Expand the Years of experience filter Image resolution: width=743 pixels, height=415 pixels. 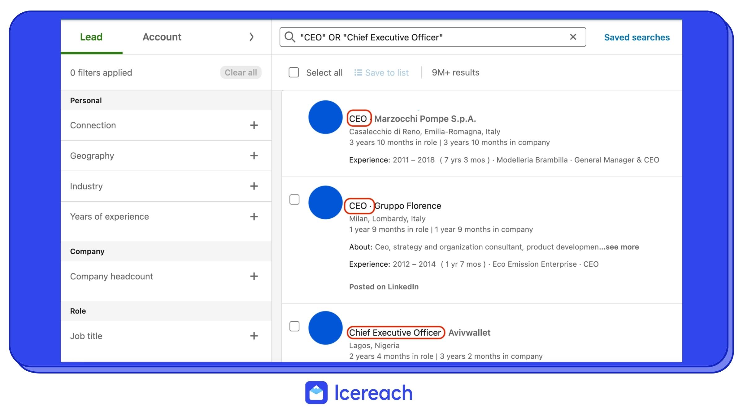[254, 216]
